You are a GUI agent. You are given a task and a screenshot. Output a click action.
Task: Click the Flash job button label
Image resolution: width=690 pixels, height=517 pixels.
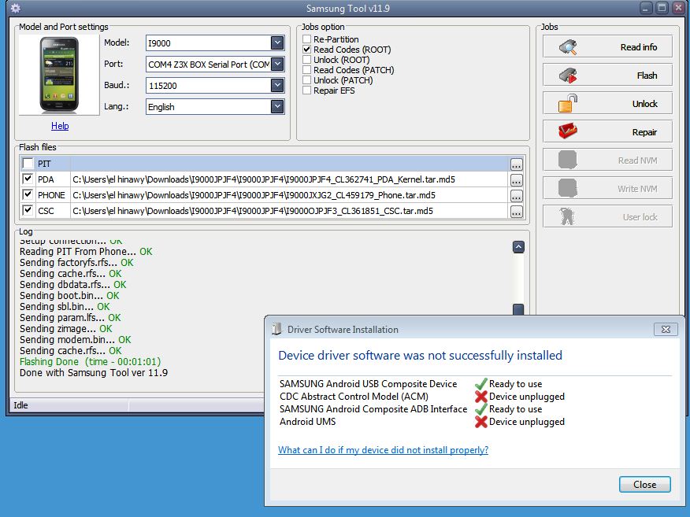[x=647, y=76]
